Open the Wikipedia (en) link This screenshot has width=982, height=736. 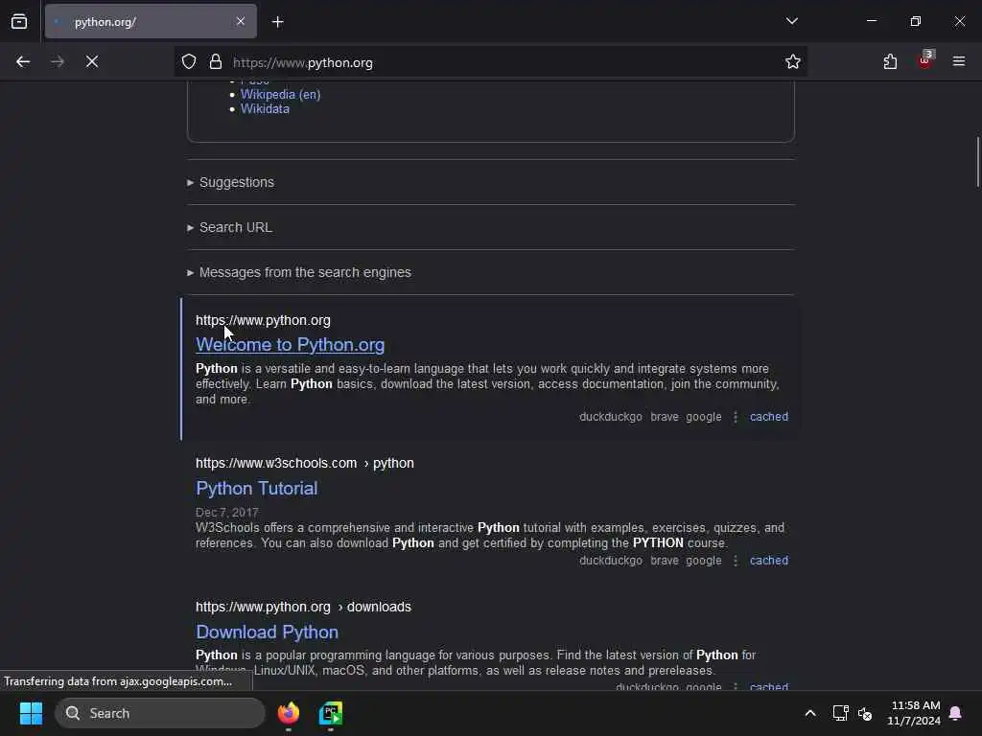(280, 95)
